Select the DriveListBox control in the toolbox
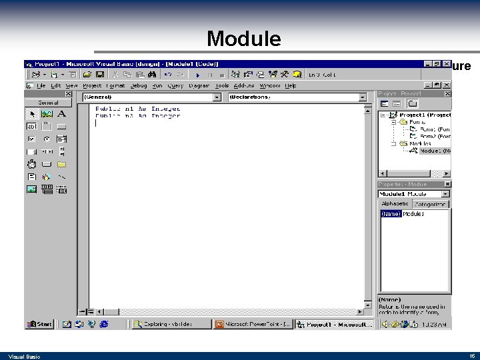The width and height of the screenshot is (480, 360). 47,165
